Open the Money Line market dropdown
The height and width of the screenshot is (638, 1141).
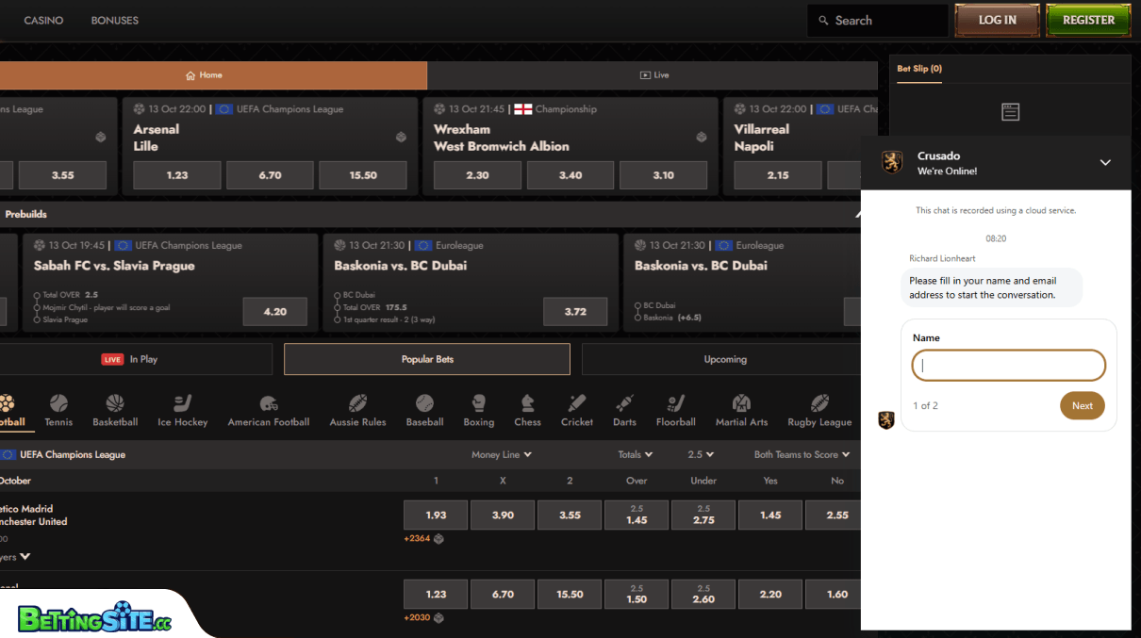click(502, 454)
